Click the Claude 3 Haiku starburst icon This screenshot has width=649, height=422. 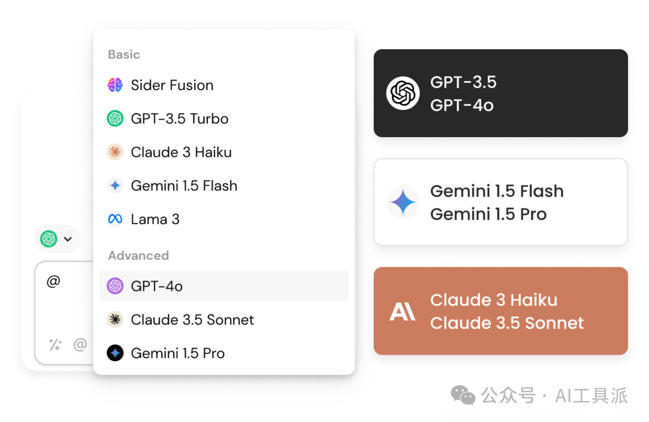click(x=115, y=152)
